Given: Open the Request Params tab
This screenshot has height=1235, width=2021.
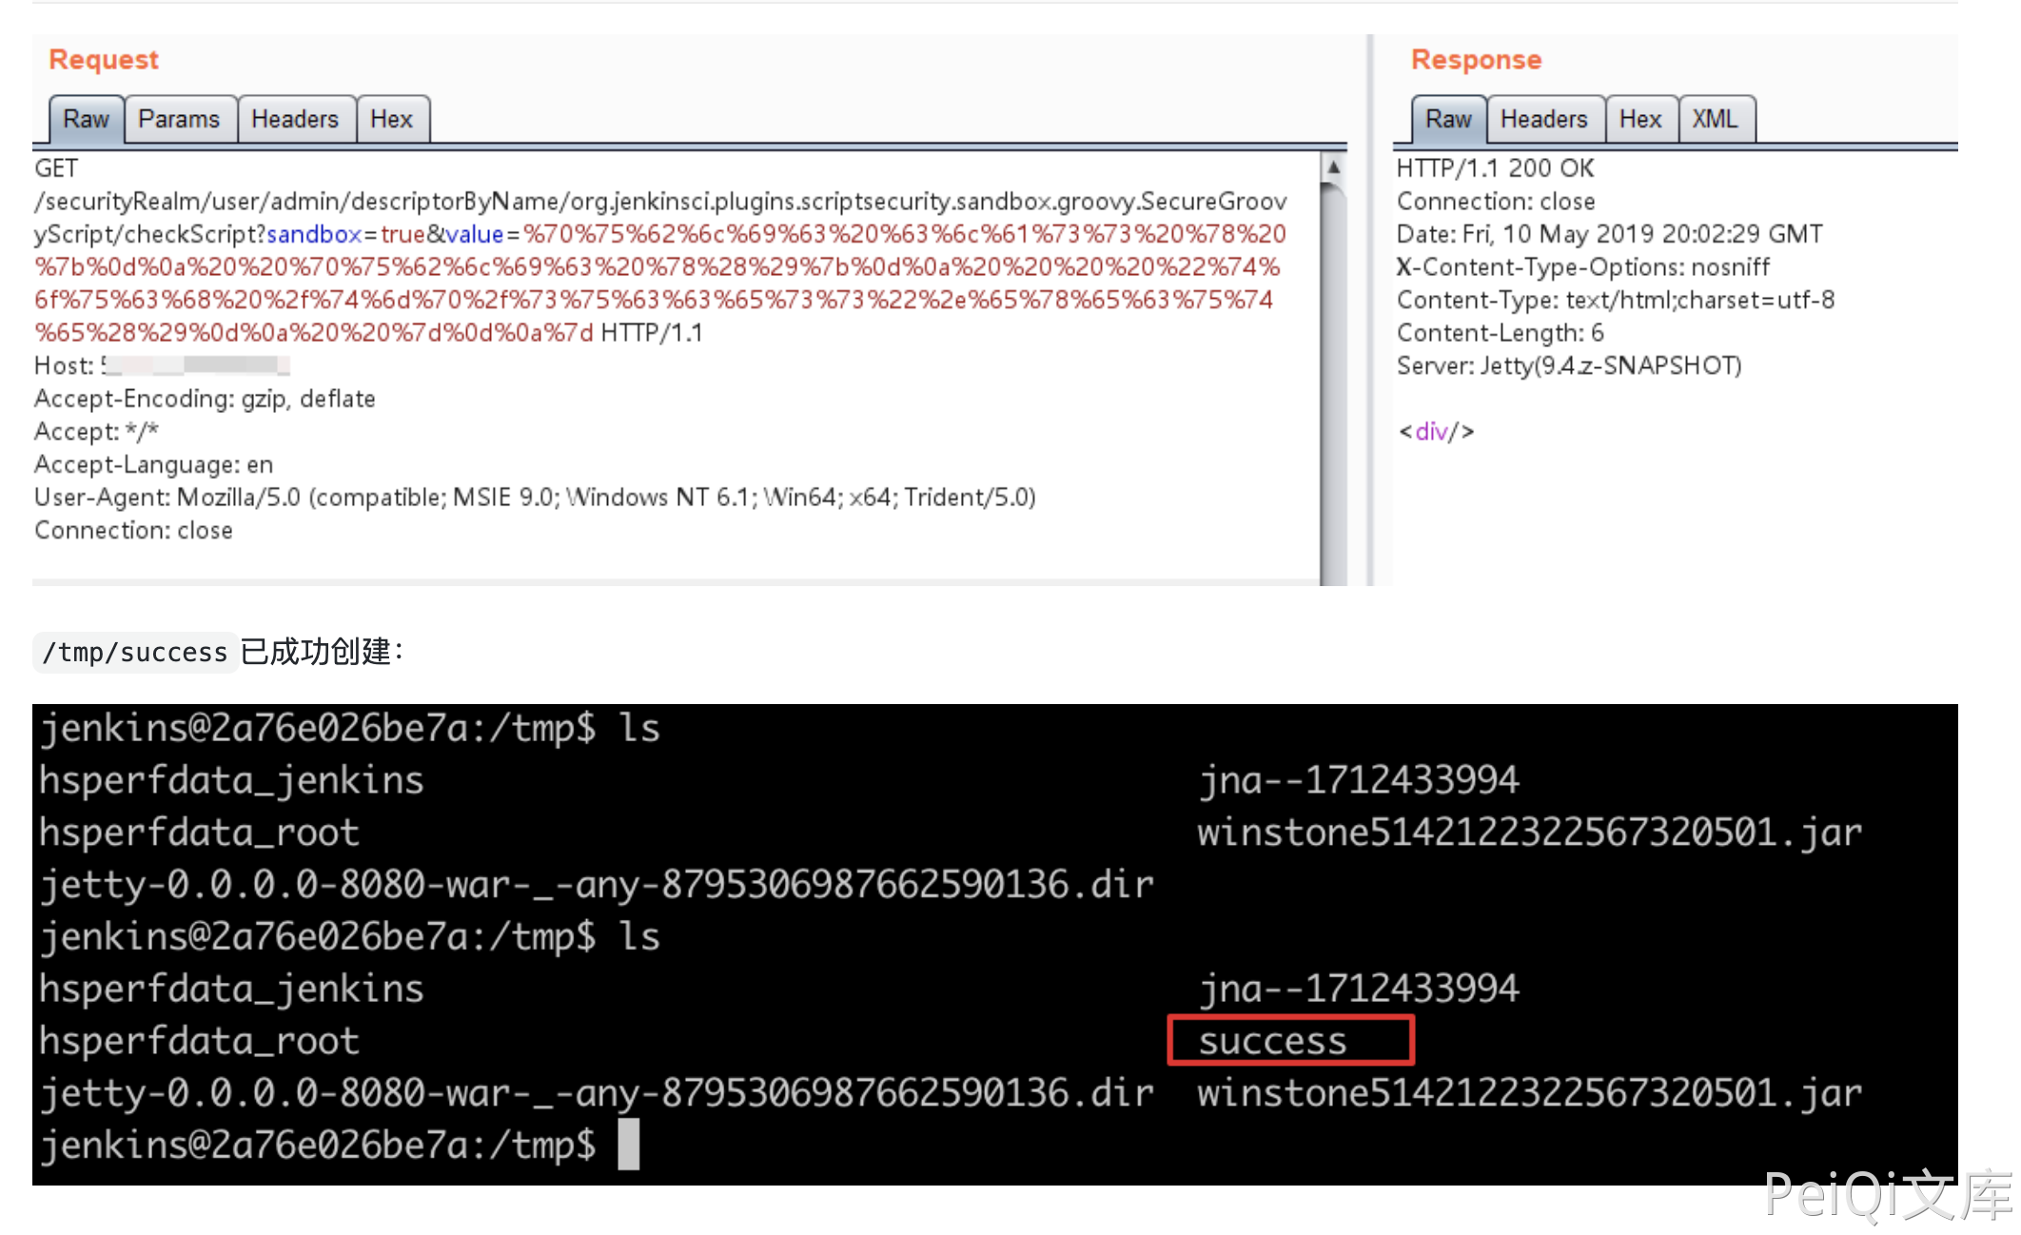Looking at the screenshot, I should (179, 119).
